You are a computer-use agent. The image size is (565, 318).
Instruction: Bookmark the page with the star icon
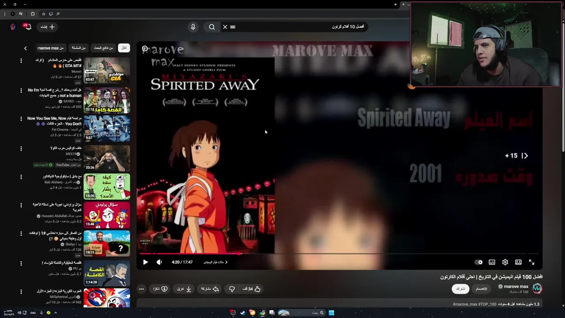(43, 14)
